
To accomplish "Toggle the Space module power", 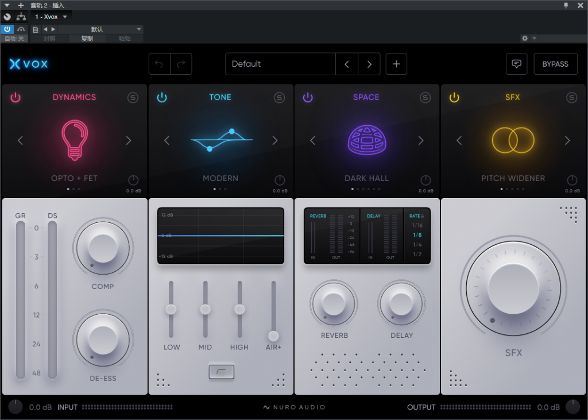I will pos(308,98).
